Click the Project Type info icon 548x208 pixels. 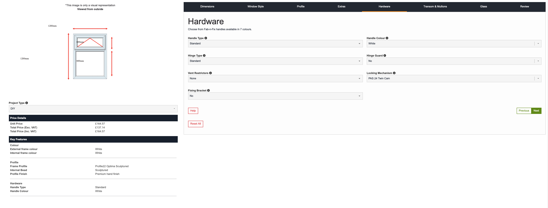pos(27,103)
